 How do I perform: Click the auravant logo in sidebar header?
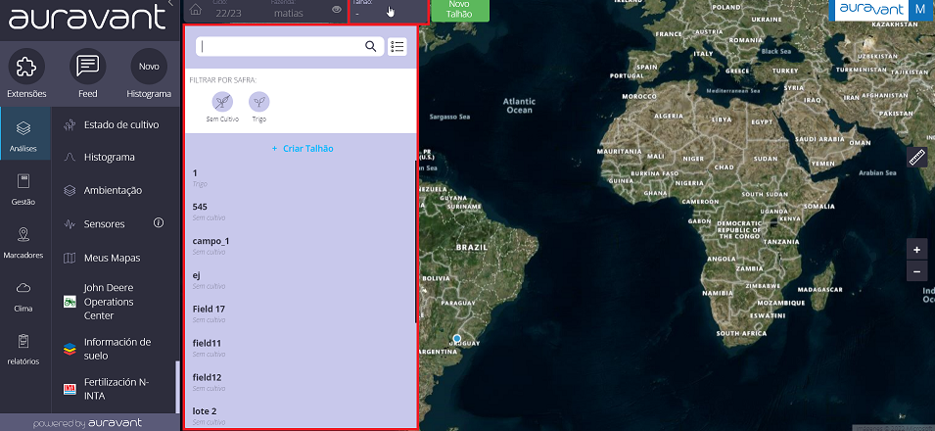[x=87, y=18]
